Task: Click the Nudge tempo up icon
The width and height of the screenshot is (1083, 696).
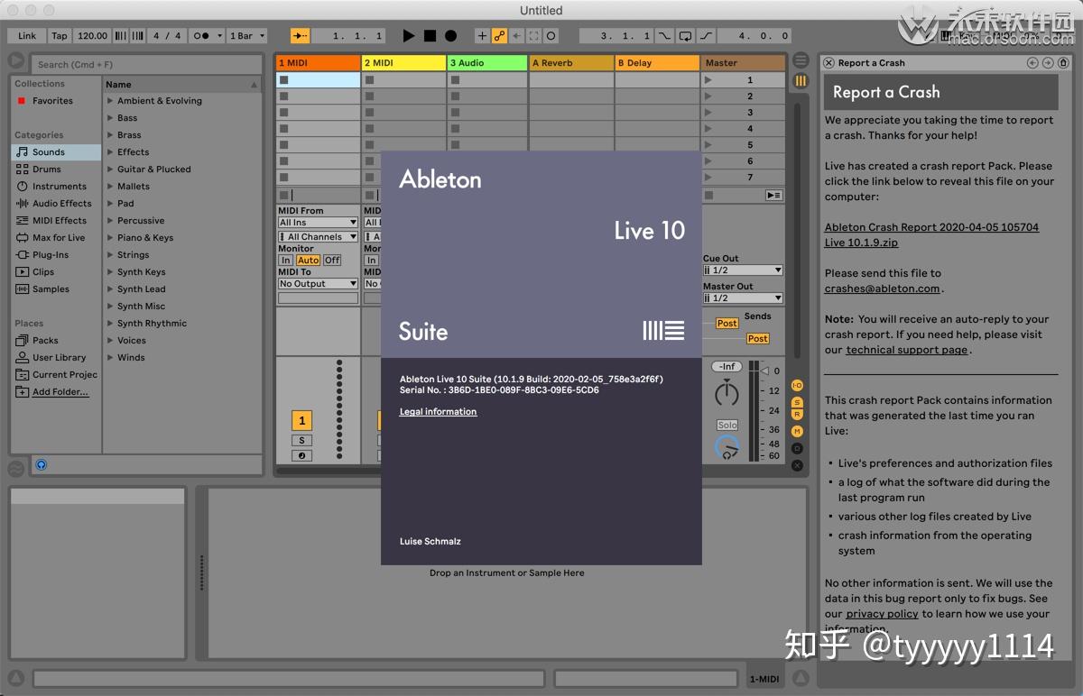Action: [138, 36]
